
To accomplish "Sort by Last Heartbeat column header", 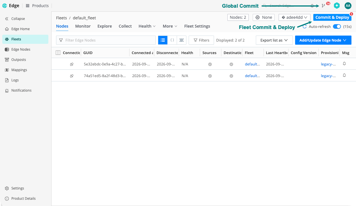I will click(x=277, y=53).
